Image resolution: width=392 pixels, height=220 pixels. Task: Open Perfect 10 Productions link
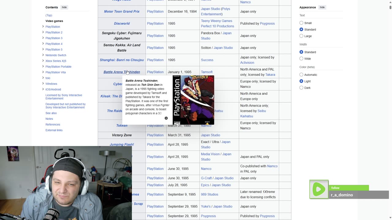click(x=217, y=26)
